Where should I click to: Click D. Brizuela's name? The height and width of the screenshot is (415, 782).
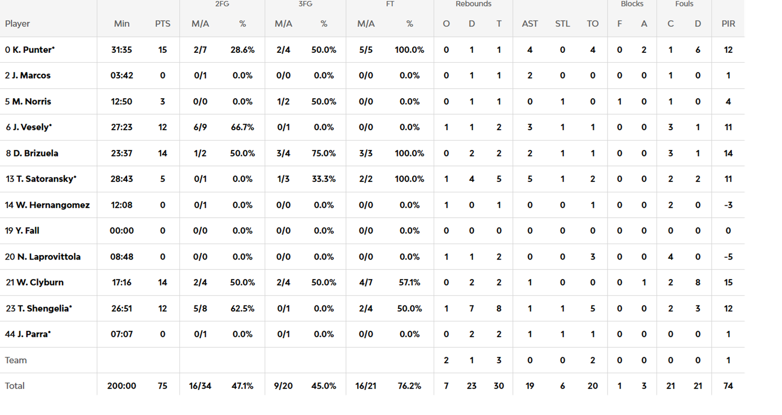(35, 153)
